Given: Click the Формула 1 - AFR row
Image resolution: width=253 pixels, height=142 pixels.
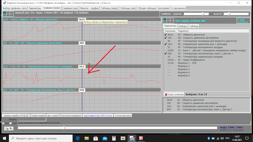Looking at the screenshot, I should (x=207, y=63).
